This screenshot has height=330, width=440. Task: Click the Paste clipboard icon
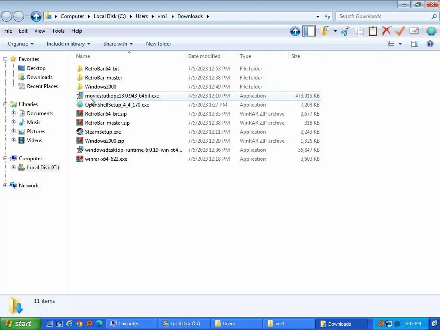tap(373, 31)
